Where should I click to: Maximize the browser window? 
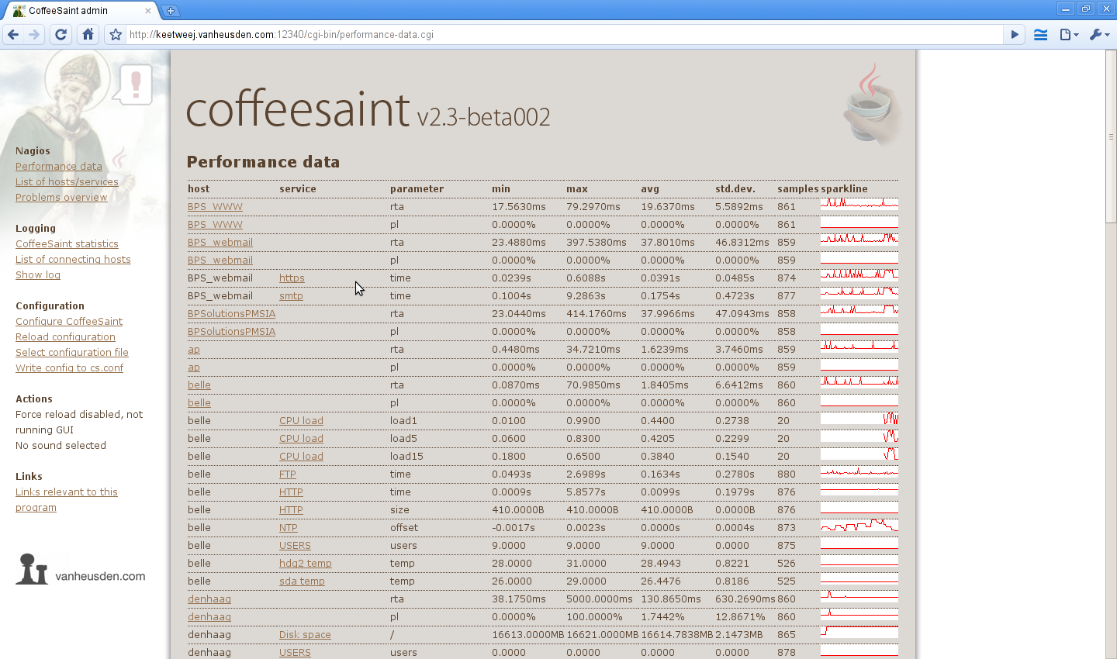coord(1086,9)
